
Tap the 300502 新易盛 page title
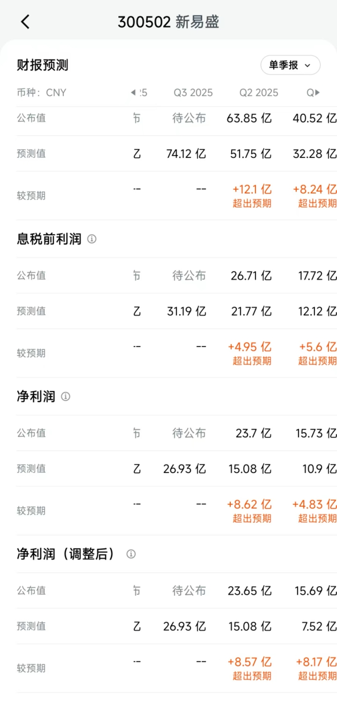click(x=168, y=22)
